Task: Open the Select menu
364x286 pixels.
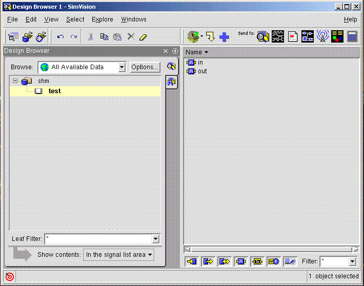Action: 75,19
